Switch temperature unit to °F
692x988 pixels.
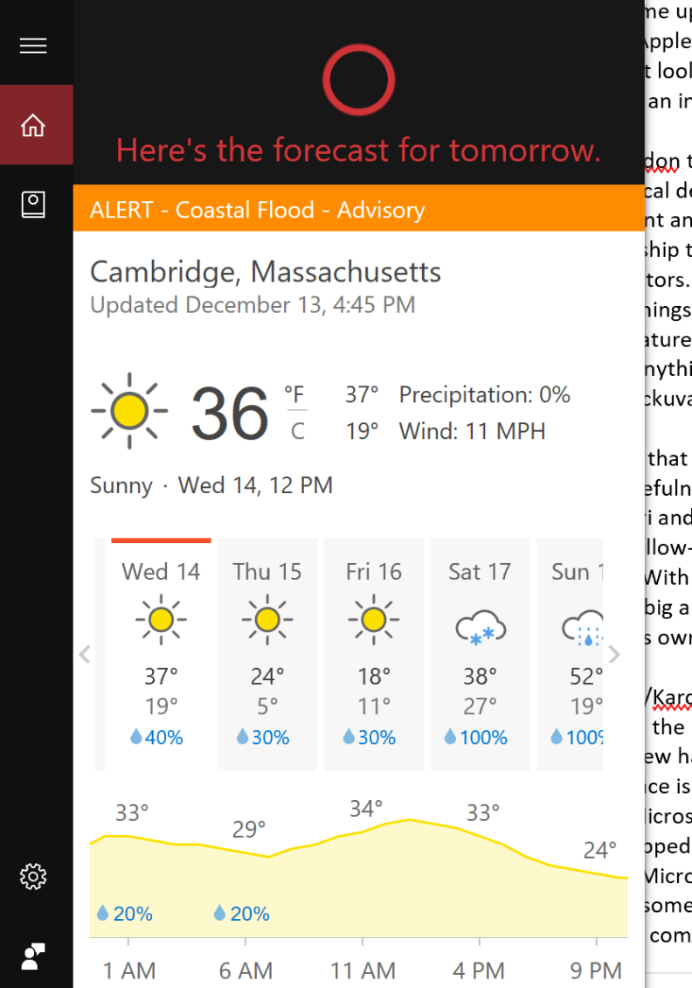294,394
